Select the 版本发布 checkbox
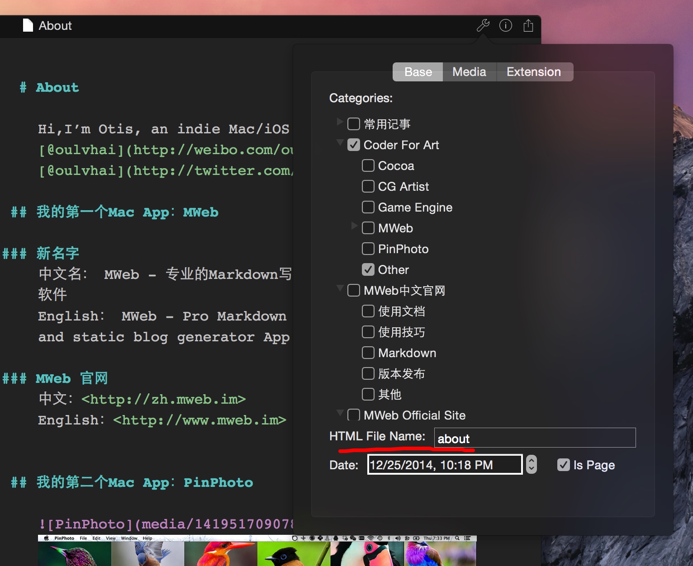This screenshot has height=566, width=693. coord(368,373)
